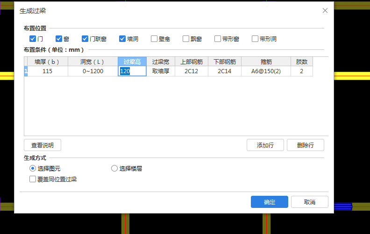Select the 下部钢筋 cell 2C14
The image size is (370, 234).
225,71
